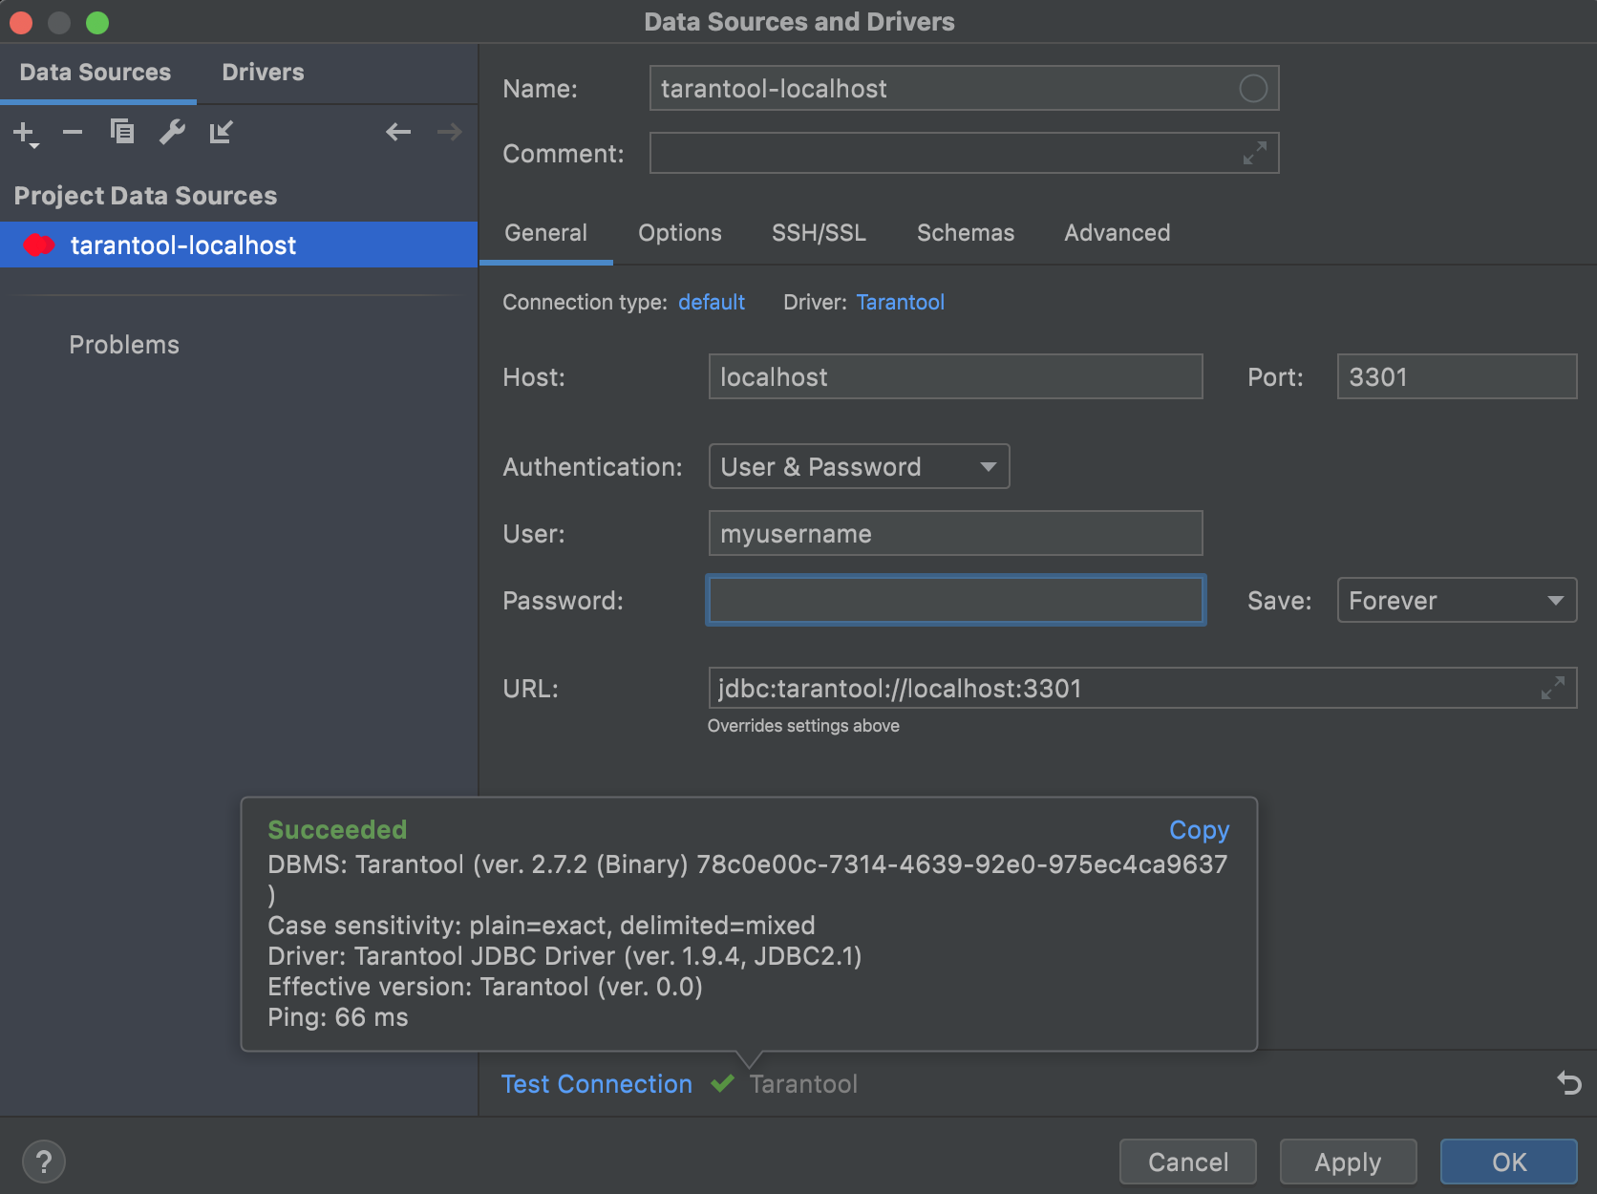Image resolution: width=1597 pixels, height=1194 pixels.
Task: Click the Cancel button
Action: [1188, 1162]
